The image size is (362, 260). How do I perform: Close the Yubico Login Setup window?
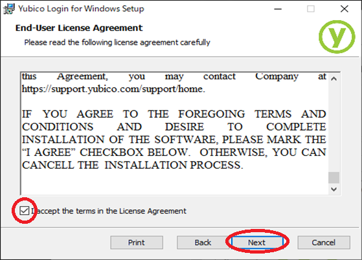coord(345,9)
